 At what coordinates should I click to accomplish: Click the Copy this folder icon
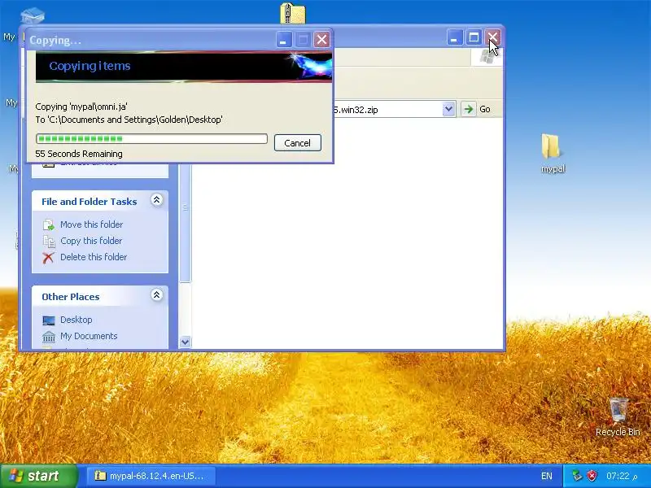pos(49,241)
